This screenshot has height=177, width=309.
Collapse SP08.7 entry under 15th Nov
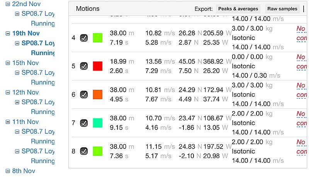(x=17, y=73)
